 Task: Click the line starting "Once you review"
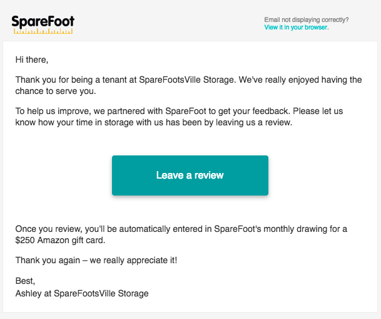[181, 229]
